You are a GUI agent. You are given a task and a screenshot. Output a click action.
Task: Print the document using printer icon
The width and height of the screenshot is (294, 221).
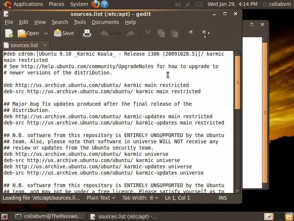click(x=87, y=34)
